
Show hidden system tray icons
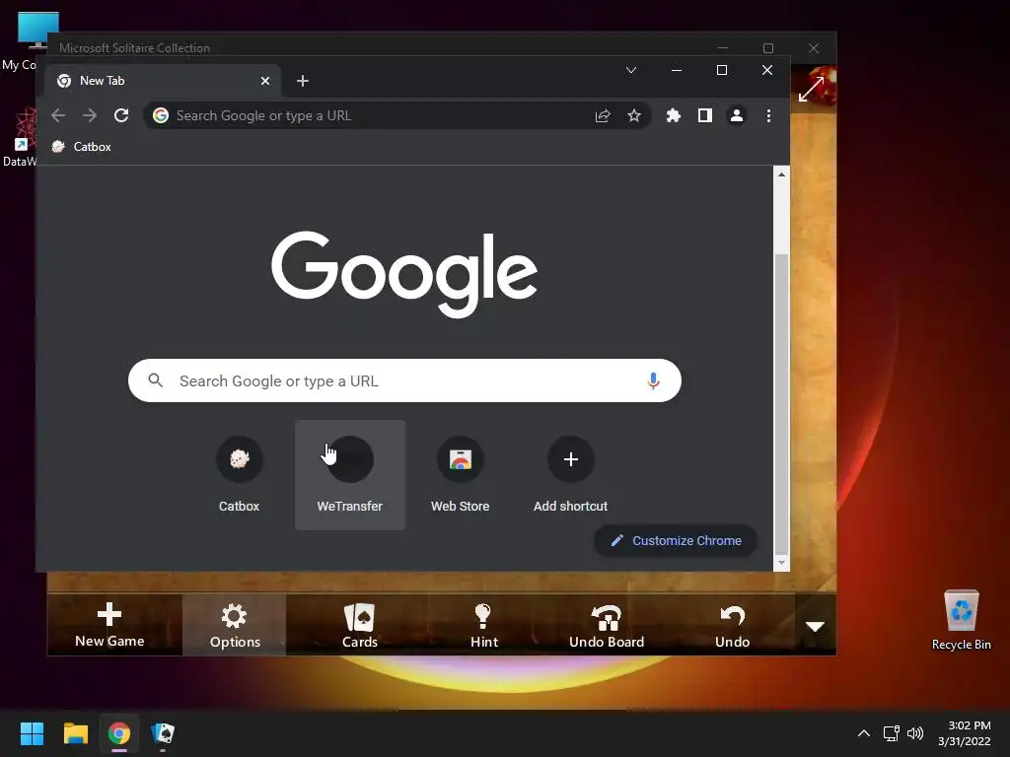[864, 733]
